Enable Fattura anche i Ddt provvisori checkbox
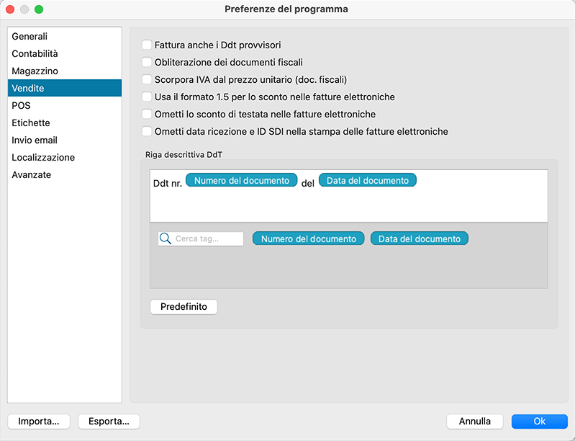Screen dimensions: 575x441 coord(147,45)
